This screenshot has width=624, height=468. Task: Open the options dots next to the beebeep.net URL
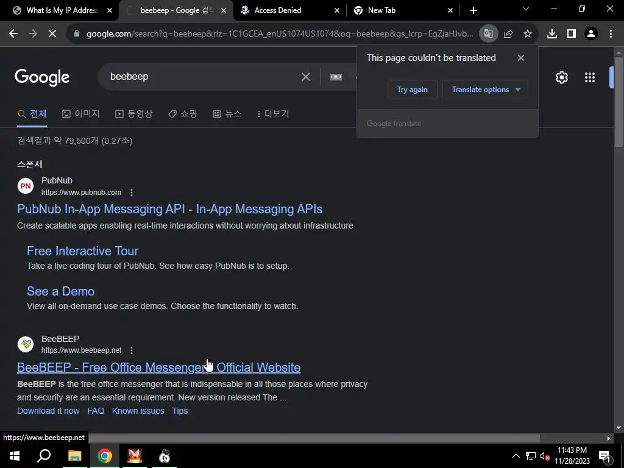point(132,350)
